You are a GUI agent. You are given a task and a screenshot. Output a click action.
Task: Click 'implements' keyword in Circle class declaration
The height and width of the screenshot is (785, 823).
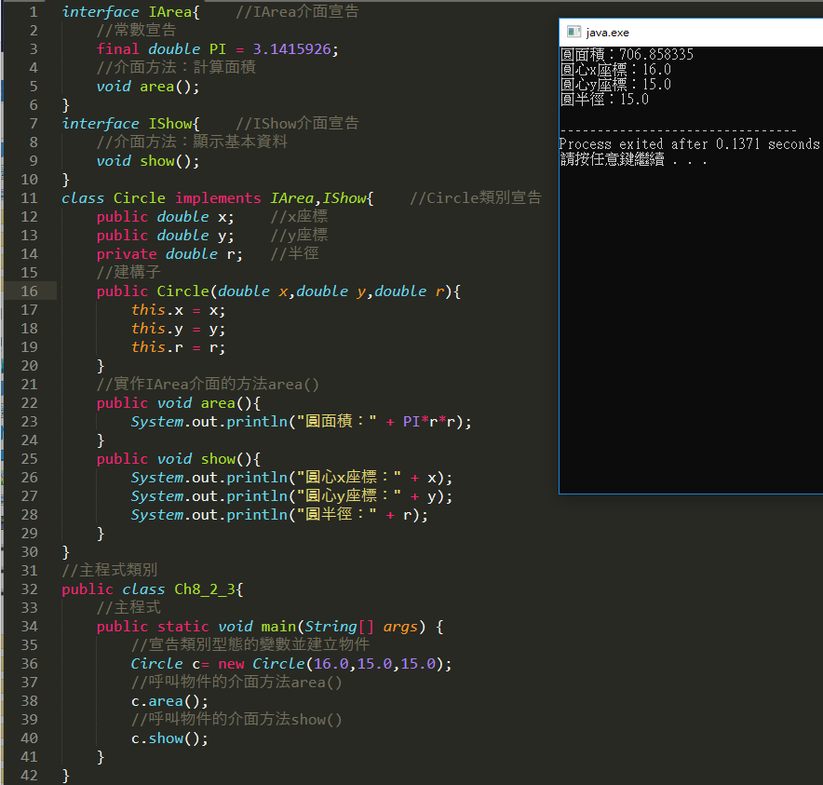pyautogui.click(x=218, y=198)
